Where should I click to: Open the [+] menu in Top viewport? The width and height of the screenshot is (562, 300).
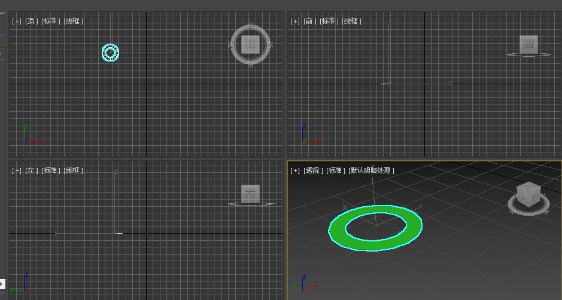[x=16, y=21]
